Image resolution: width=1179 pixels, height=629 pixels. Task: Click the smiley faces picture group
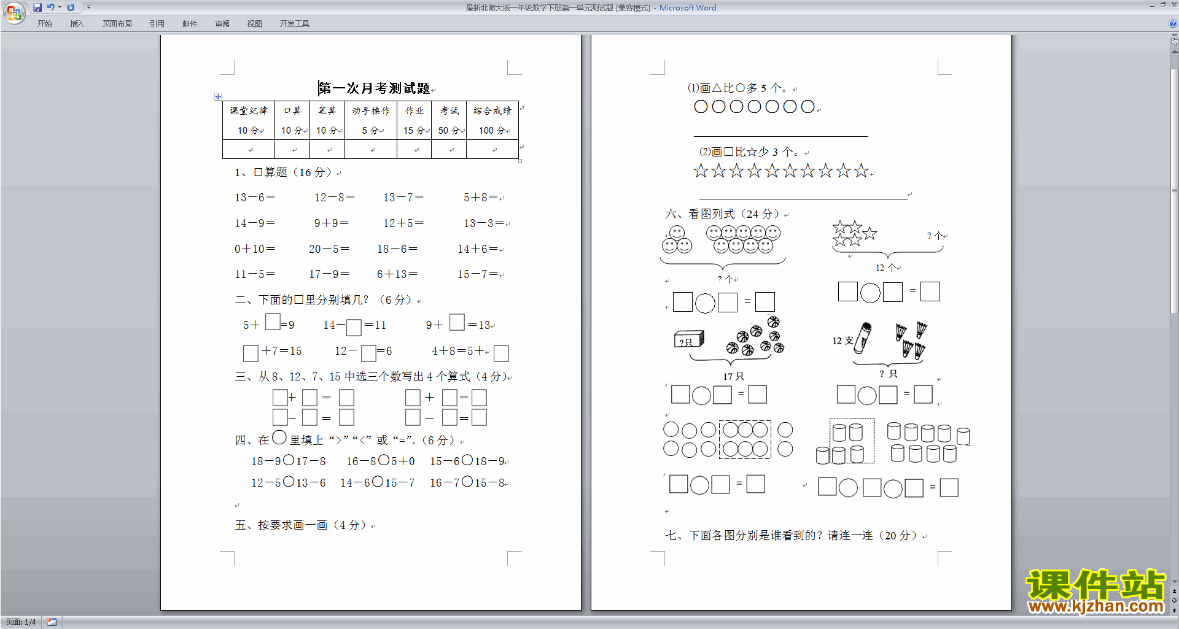(722, 239)
